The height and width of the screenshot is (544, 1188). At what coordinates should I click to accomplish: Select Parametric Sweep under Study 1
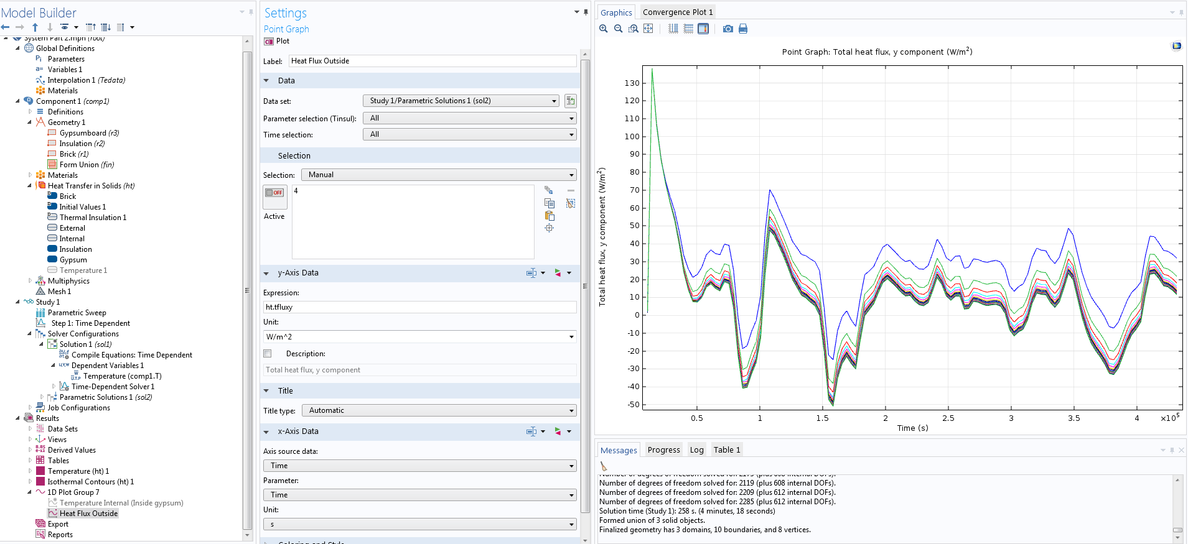77,313
